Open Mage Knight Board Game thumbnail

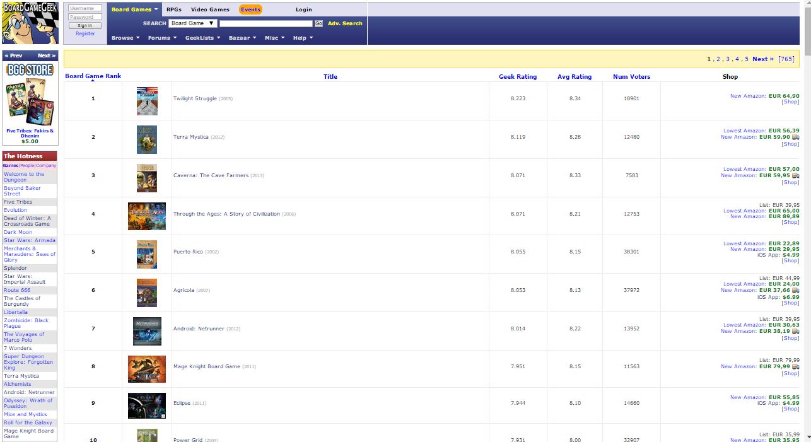coord(146,369)
